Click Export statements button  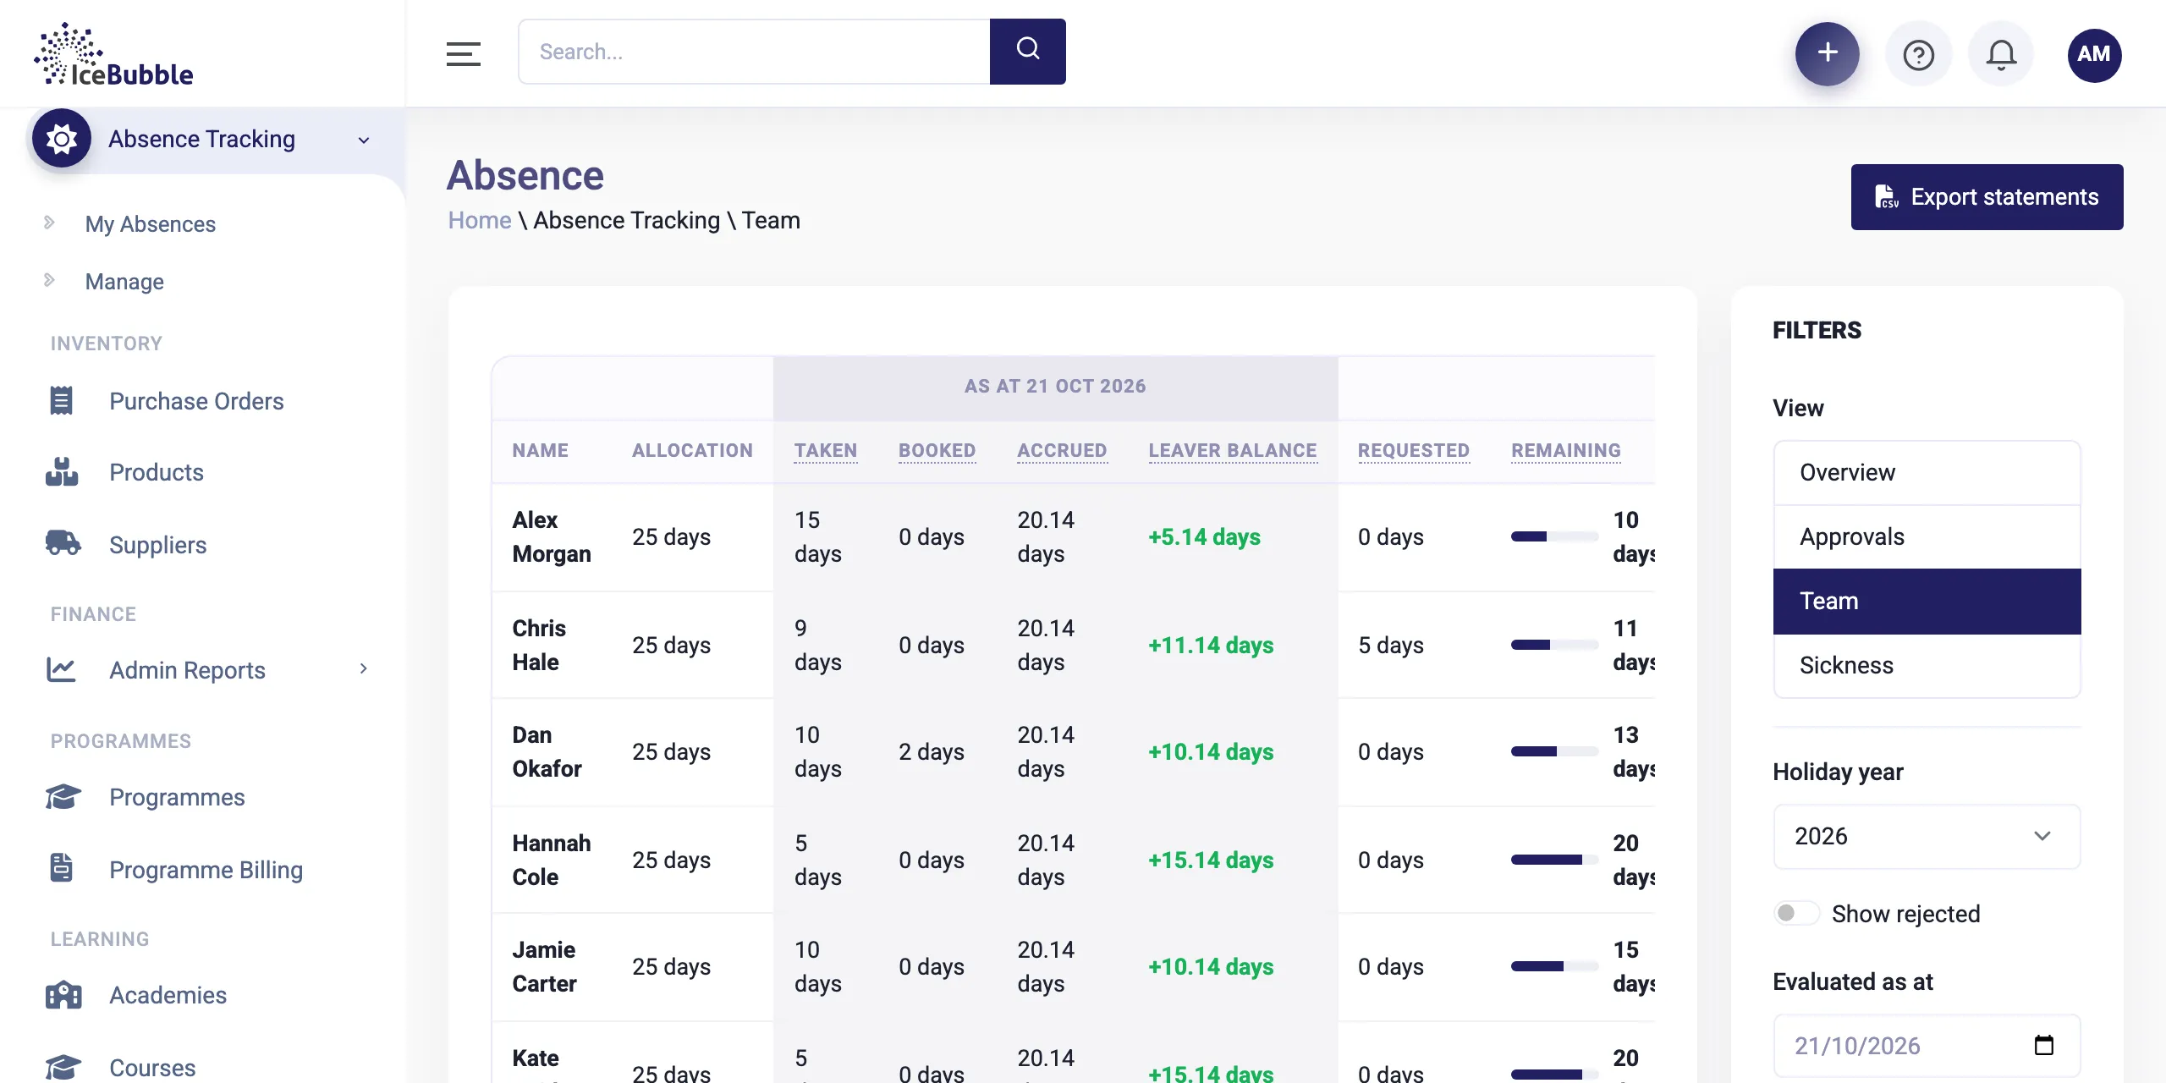[x=1987, y=196]
